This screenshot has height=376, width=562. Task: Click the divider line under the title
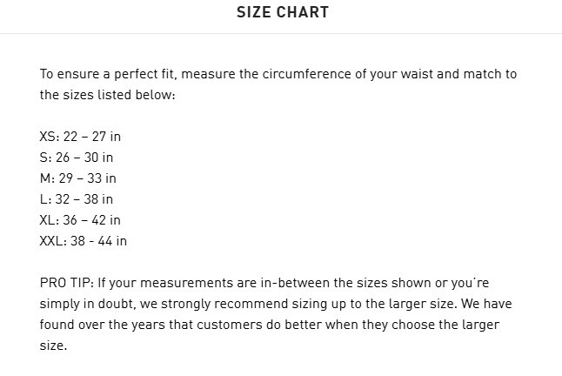pos(281,33)
